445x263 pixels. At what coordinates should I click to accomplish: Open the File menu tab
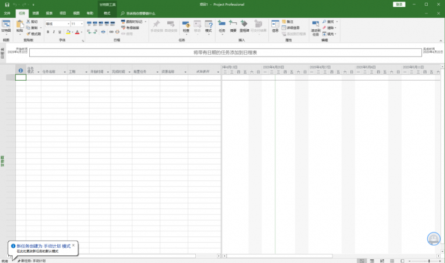coord(8,13)
